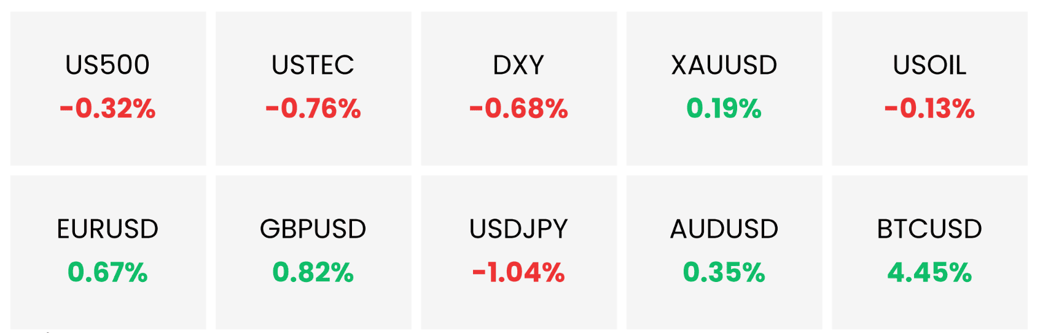Select the GBPUSD tile

[313, 253]
